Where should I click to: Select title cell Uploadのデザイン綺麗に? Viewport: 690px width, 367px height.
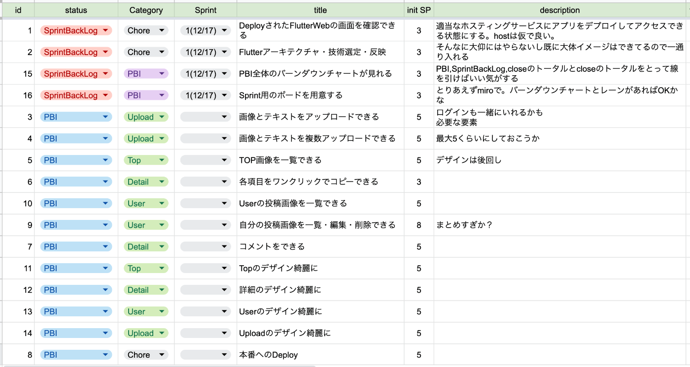(320, 334)
